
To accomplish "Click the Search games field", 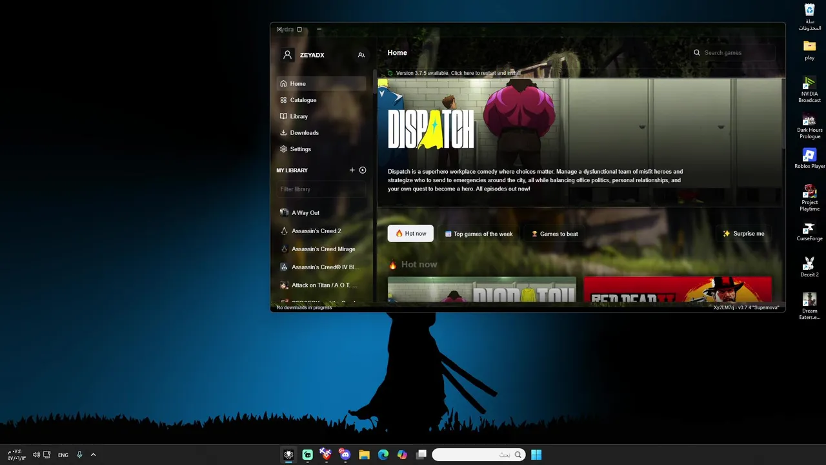I will click(x=733, y=53).
